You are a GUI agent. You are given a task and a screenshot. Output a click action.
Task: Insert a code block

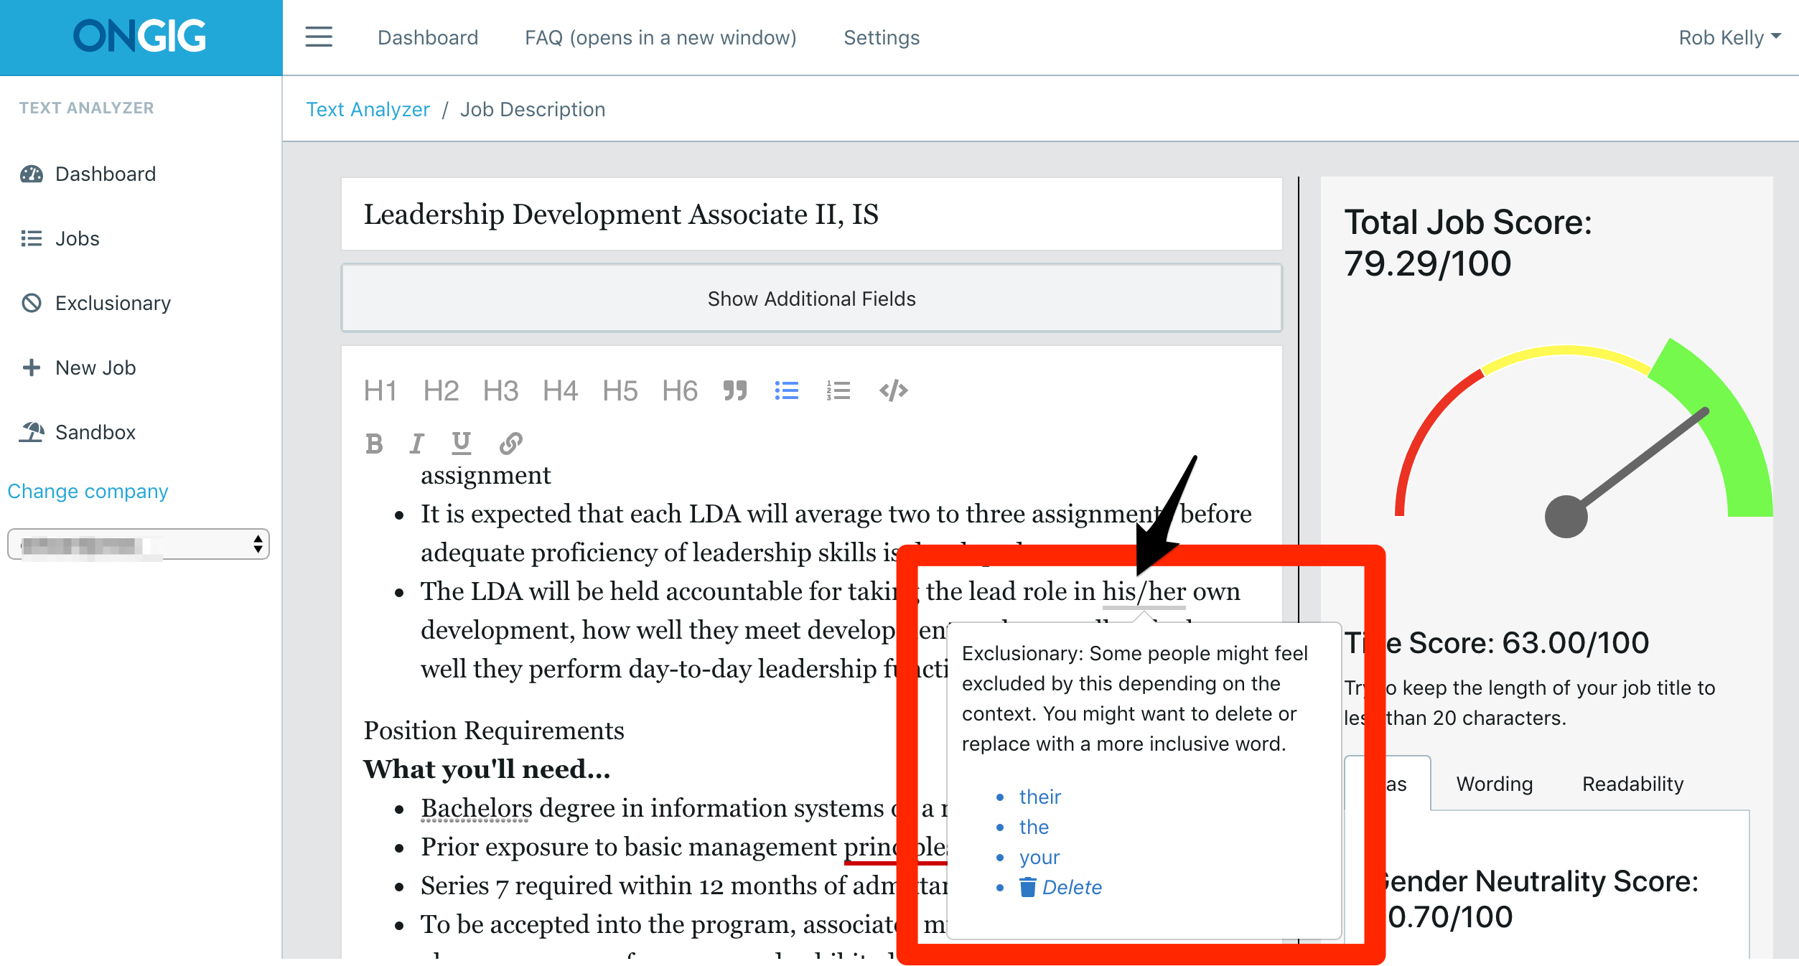[894, 390]
